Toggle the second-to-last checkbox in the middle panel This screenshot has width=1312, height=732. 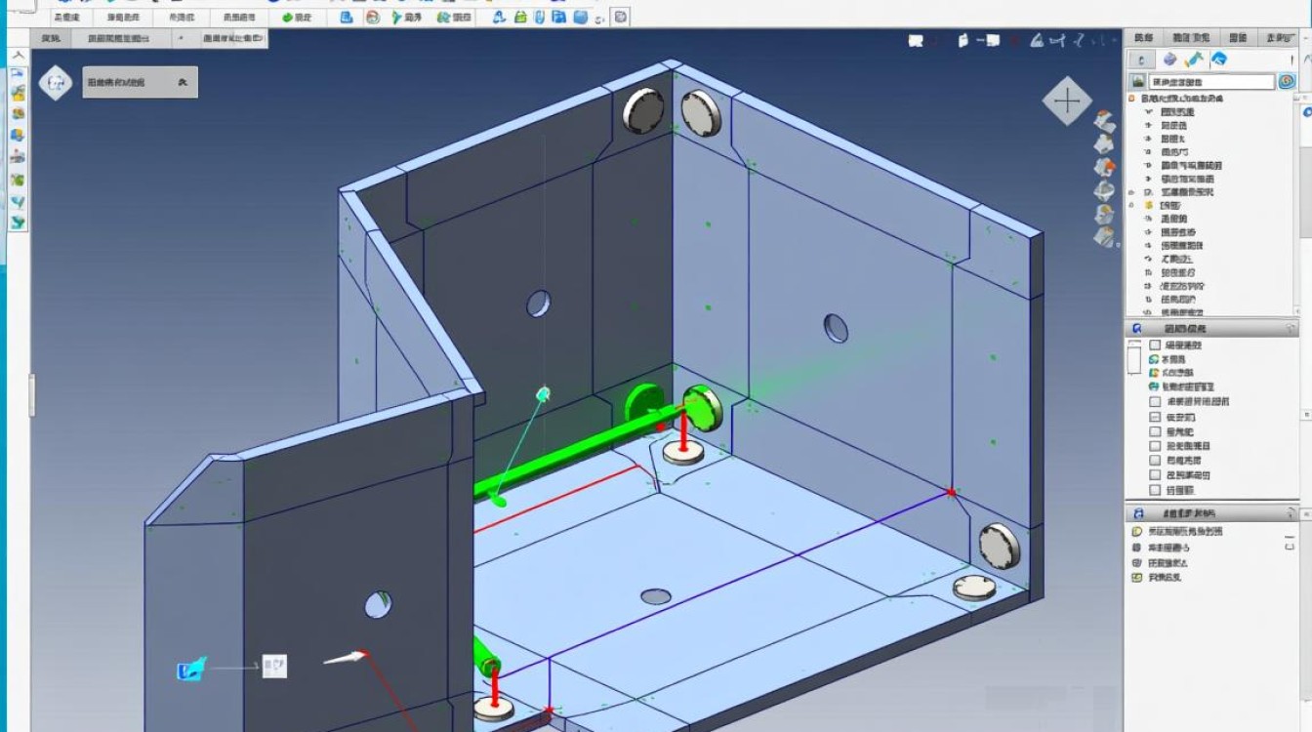click(x=1155, y=475)
